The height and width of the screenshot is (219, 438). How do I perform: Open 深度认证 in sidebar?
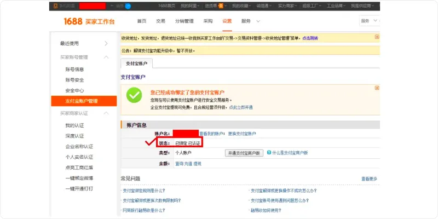pos(74,136)
